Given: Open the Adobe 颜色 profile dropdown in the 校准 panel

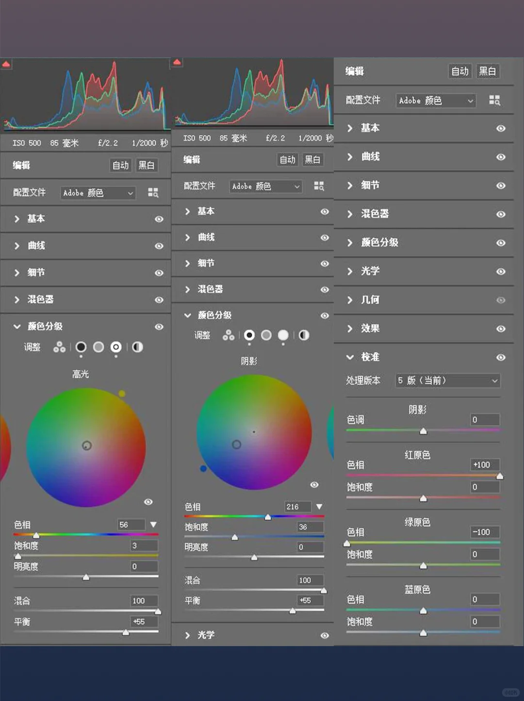Looking at the screenshot, I should pos(436,101).
